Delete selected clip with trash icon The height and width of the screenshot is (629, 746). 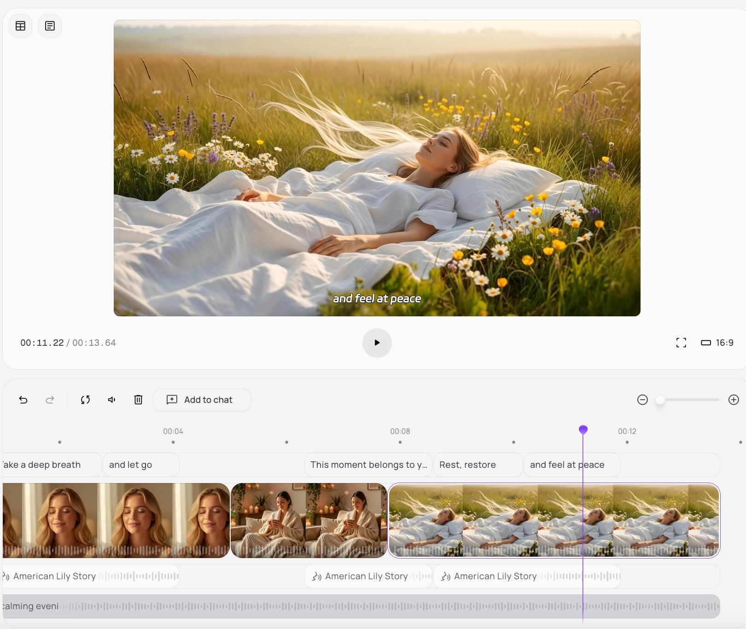coord(138,400)
